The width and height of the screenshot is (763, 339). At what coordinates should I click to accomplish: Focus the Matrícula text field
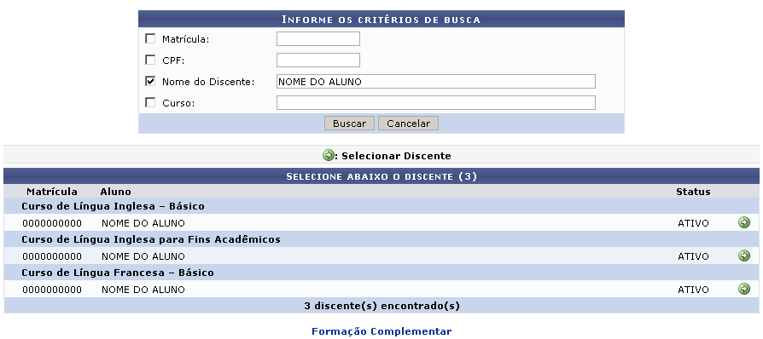point(318,39)
